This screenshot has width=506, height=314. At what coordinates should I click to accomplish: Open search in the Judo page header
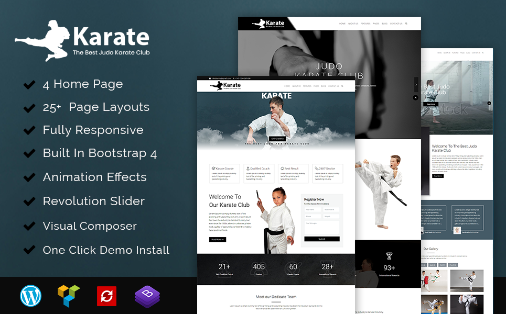(406, 24)
